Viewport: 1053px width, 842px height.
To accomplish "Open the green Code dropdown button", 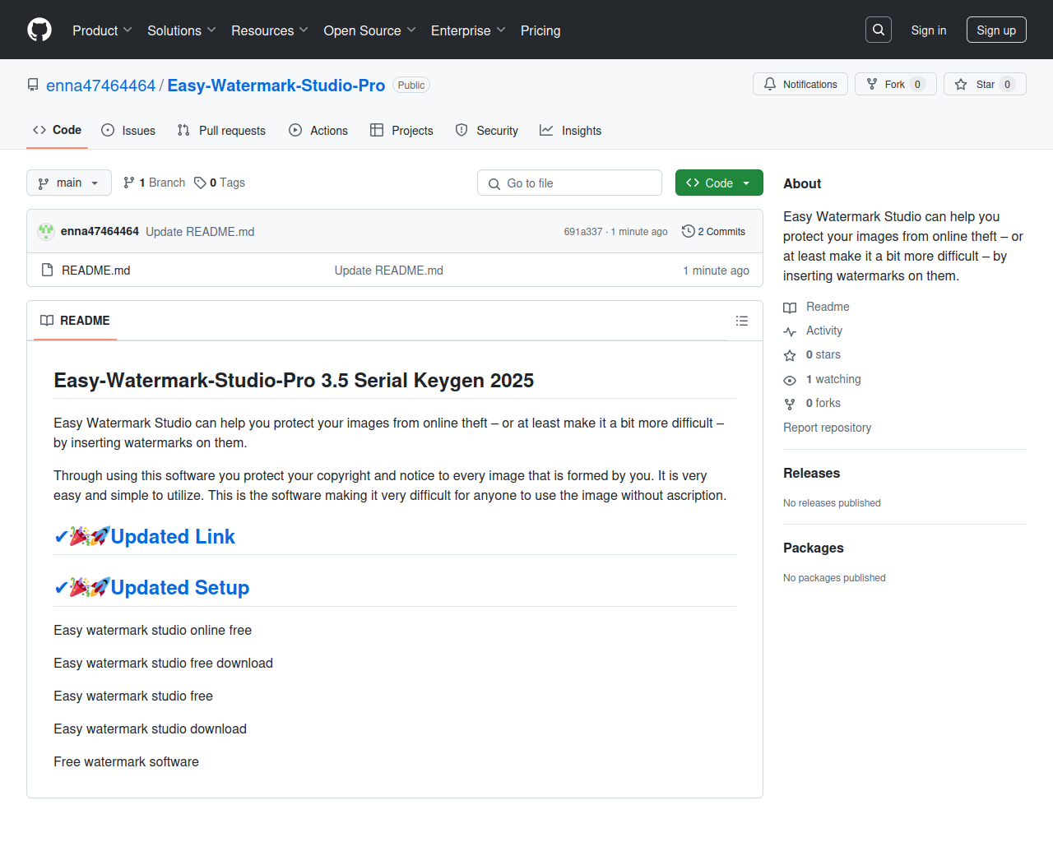I will pyautogui.click(x=719, y=183).
